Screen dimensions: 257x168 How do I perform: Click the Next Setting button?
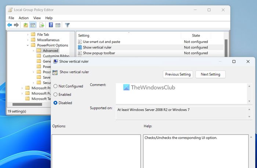point(210,75)
